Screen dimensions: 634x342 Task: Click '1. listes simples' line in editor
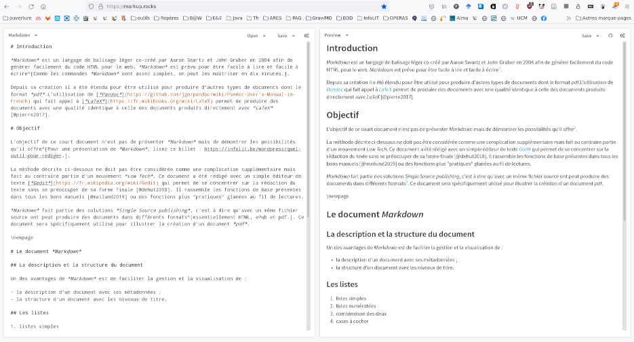35,326
